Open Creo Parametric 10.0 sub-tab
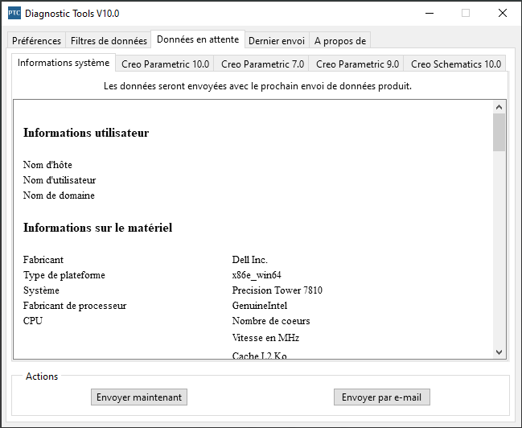The image size is (522, 428). point(165,64)
